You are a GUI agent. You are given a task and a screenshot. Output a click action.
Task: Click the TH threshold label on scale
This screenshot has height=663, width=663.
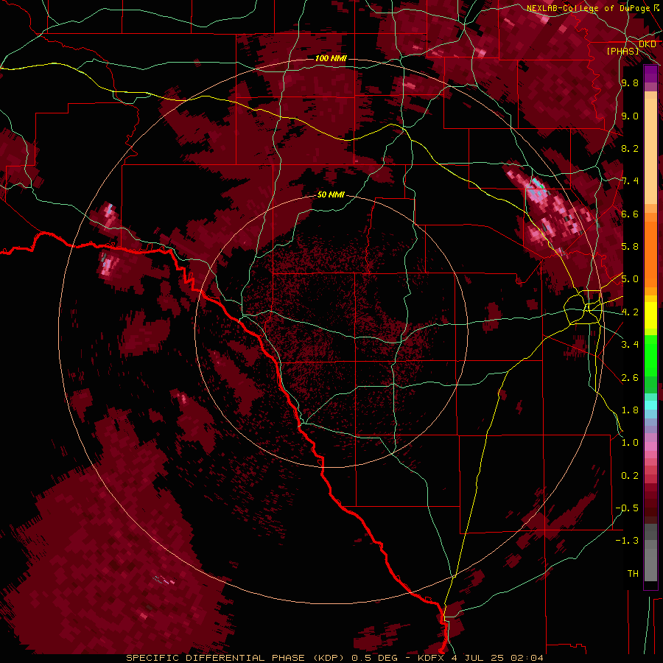click(x=633, y=573)
